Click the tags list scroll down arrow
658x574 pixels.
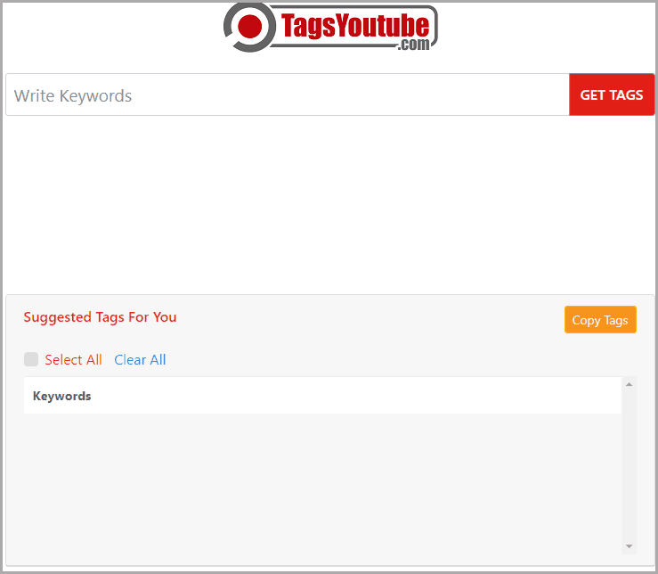click(629, 546)
